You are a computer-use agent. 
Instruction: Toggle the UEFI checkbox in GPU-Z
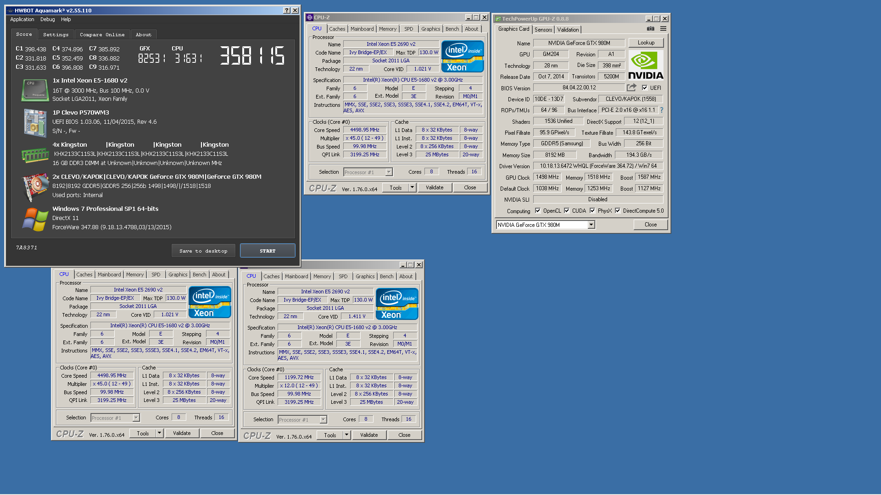(x=645, y=88)
